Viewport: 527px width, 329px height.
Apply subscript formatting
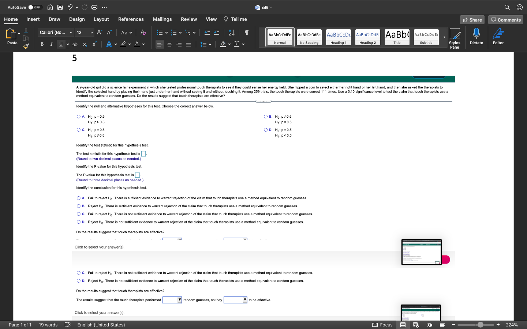tap(85, 44)
